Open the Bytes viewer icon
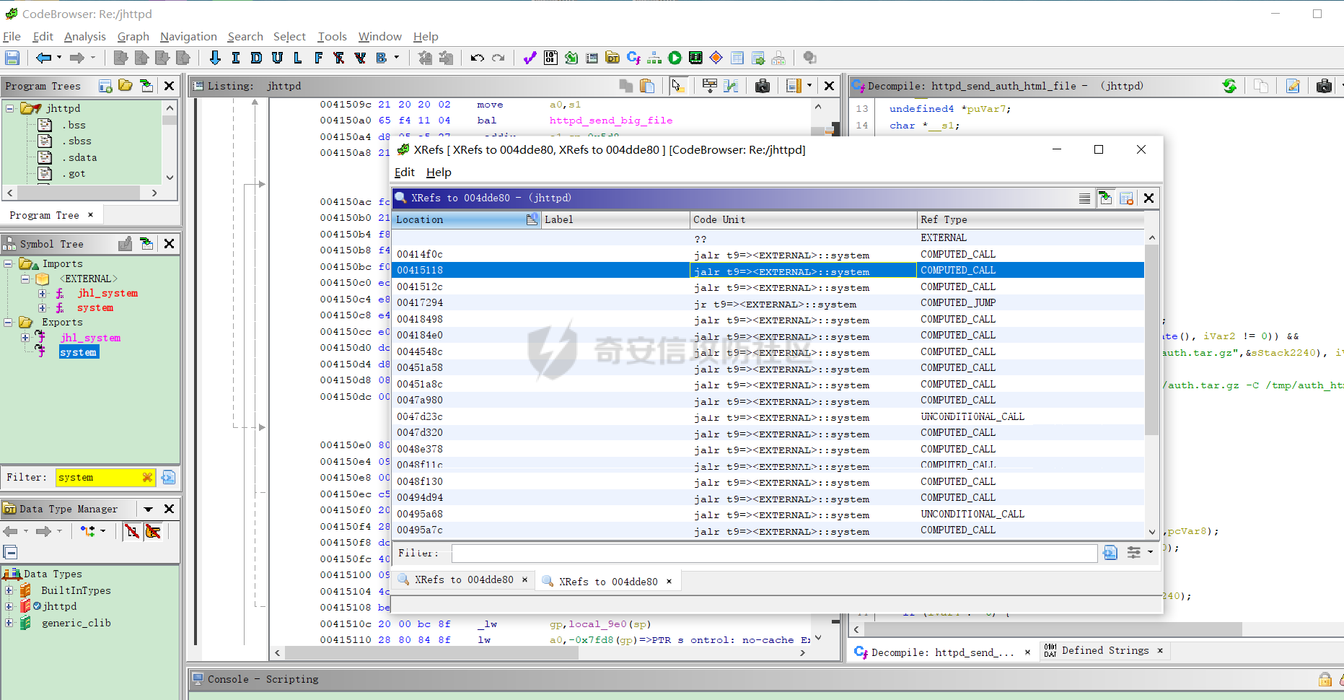The width and height of the screenshot is (1344, 700). tap(550, 58)
